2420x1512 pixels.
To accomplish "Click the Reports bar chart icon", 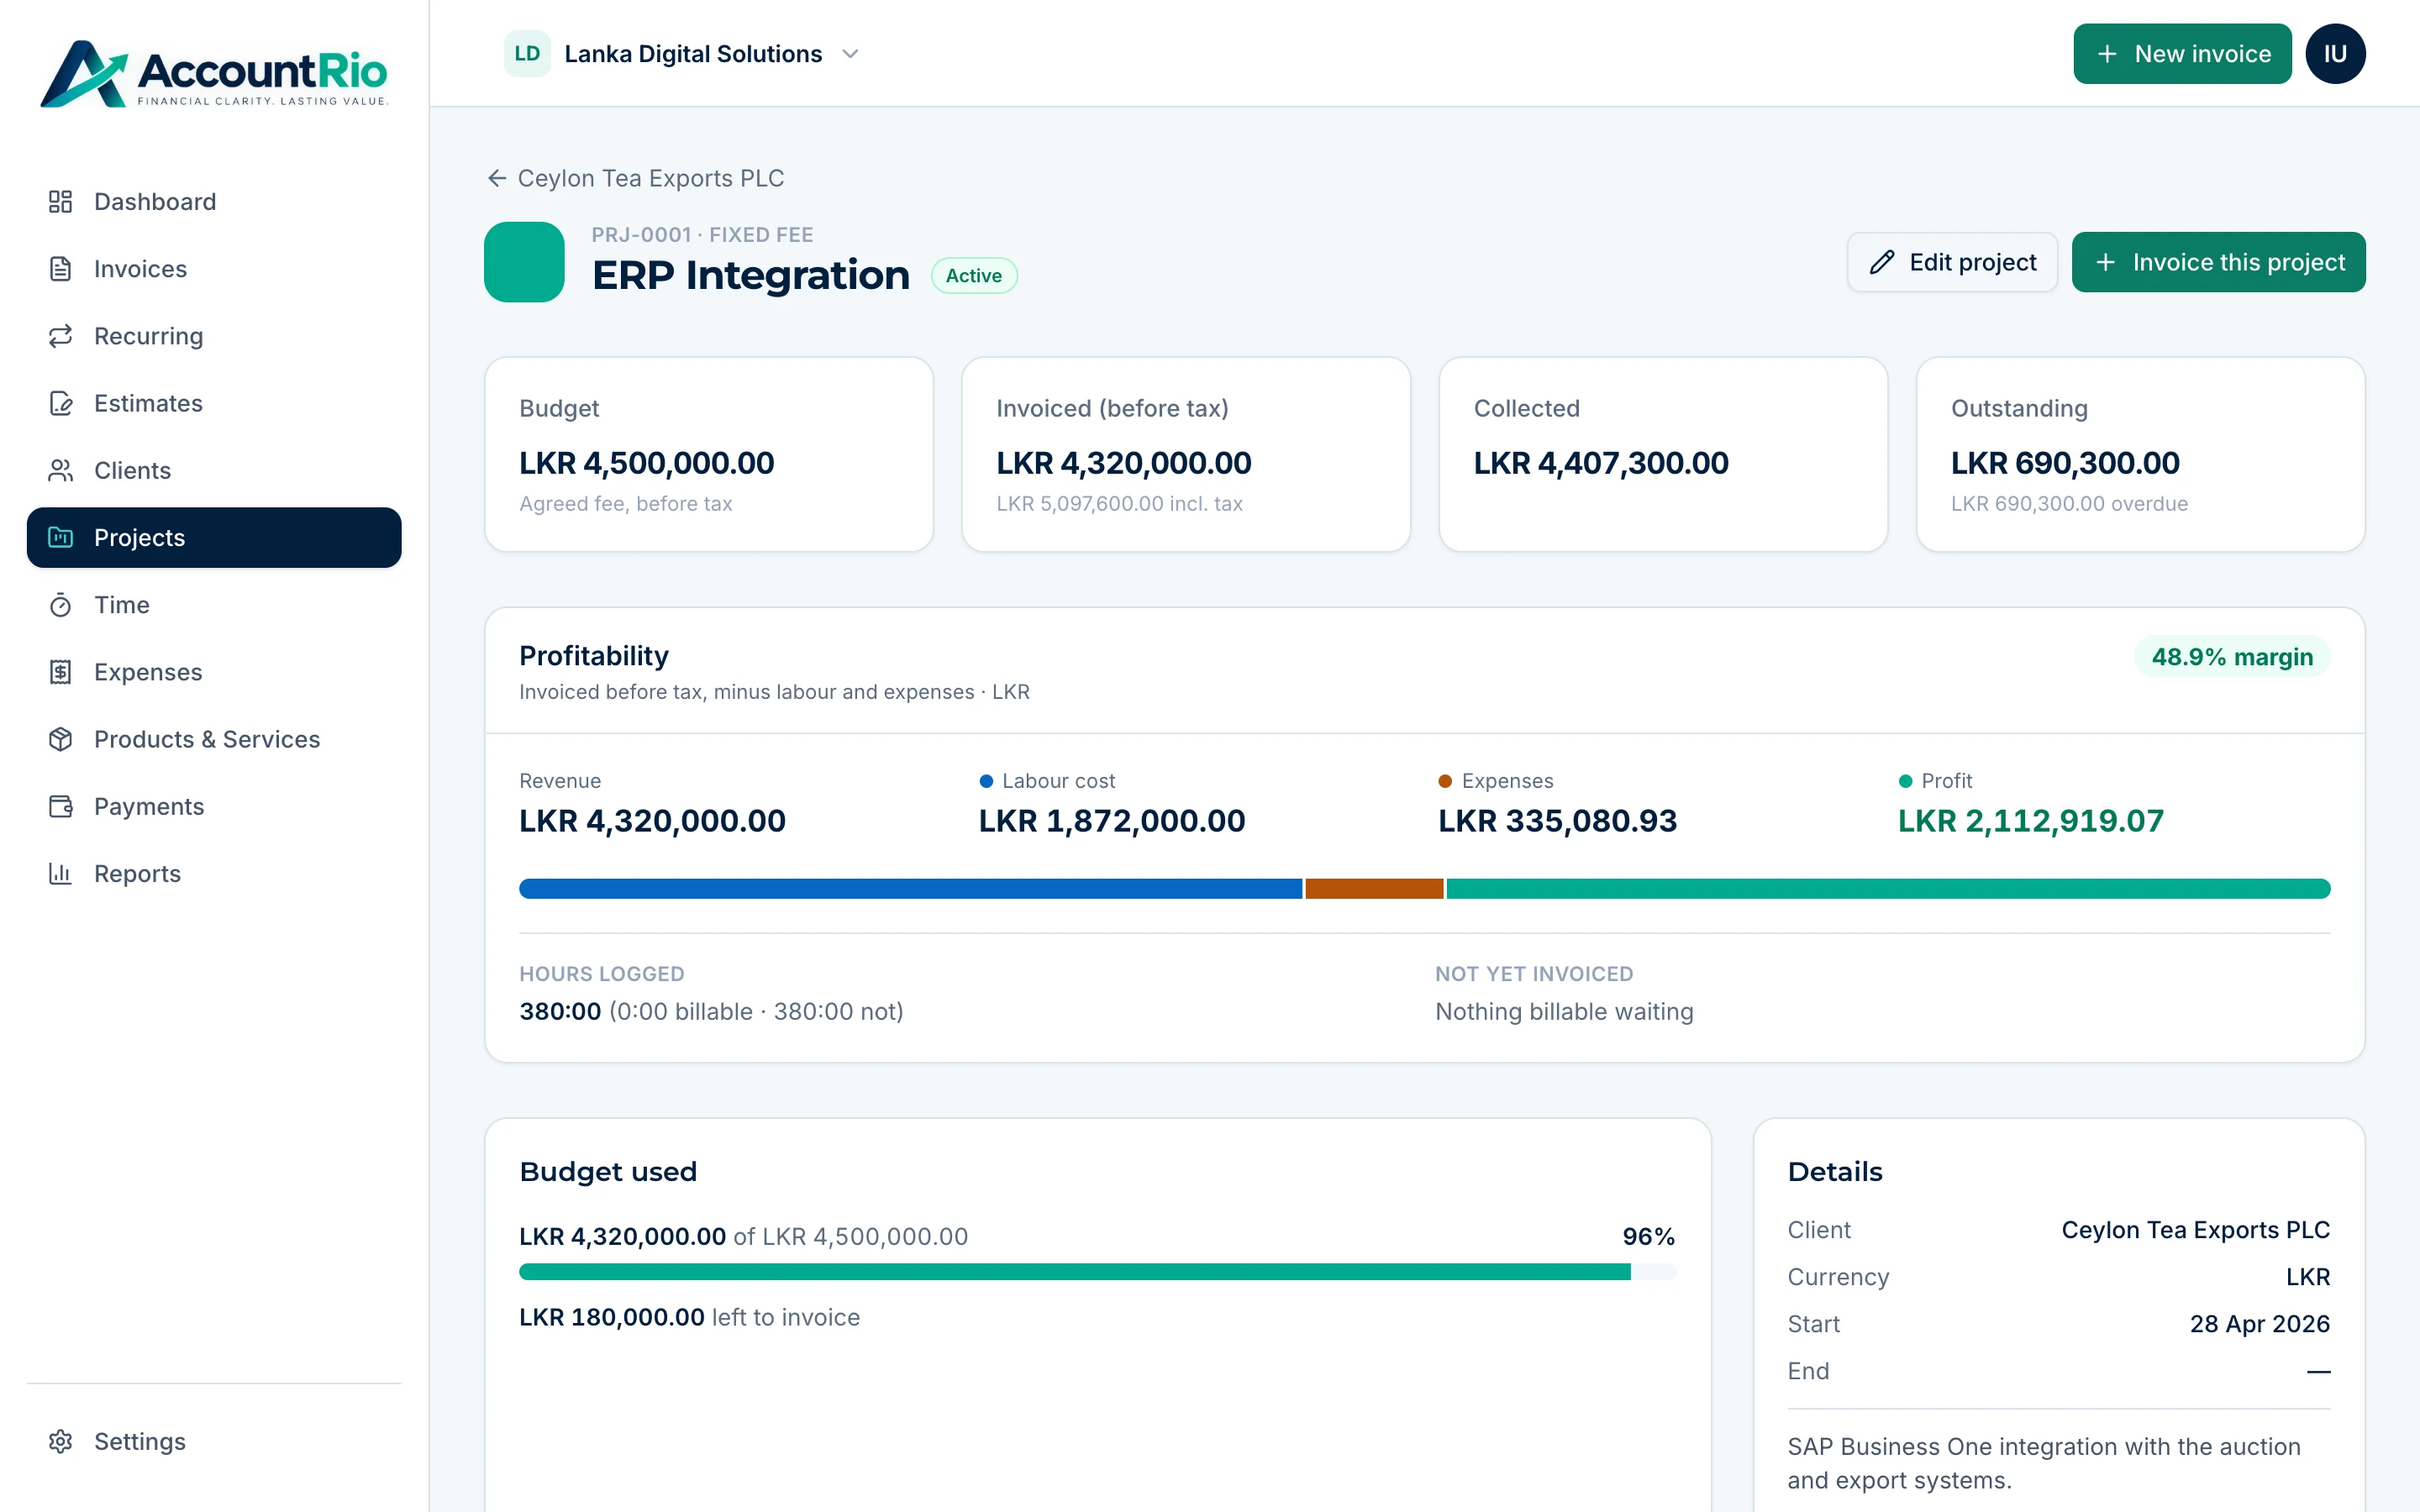I will 60,873.
